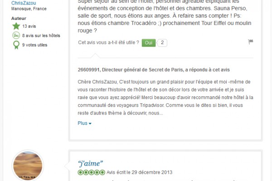
Task: Click the review date 29 décembre 2013
Action: [x=152, y=172]
